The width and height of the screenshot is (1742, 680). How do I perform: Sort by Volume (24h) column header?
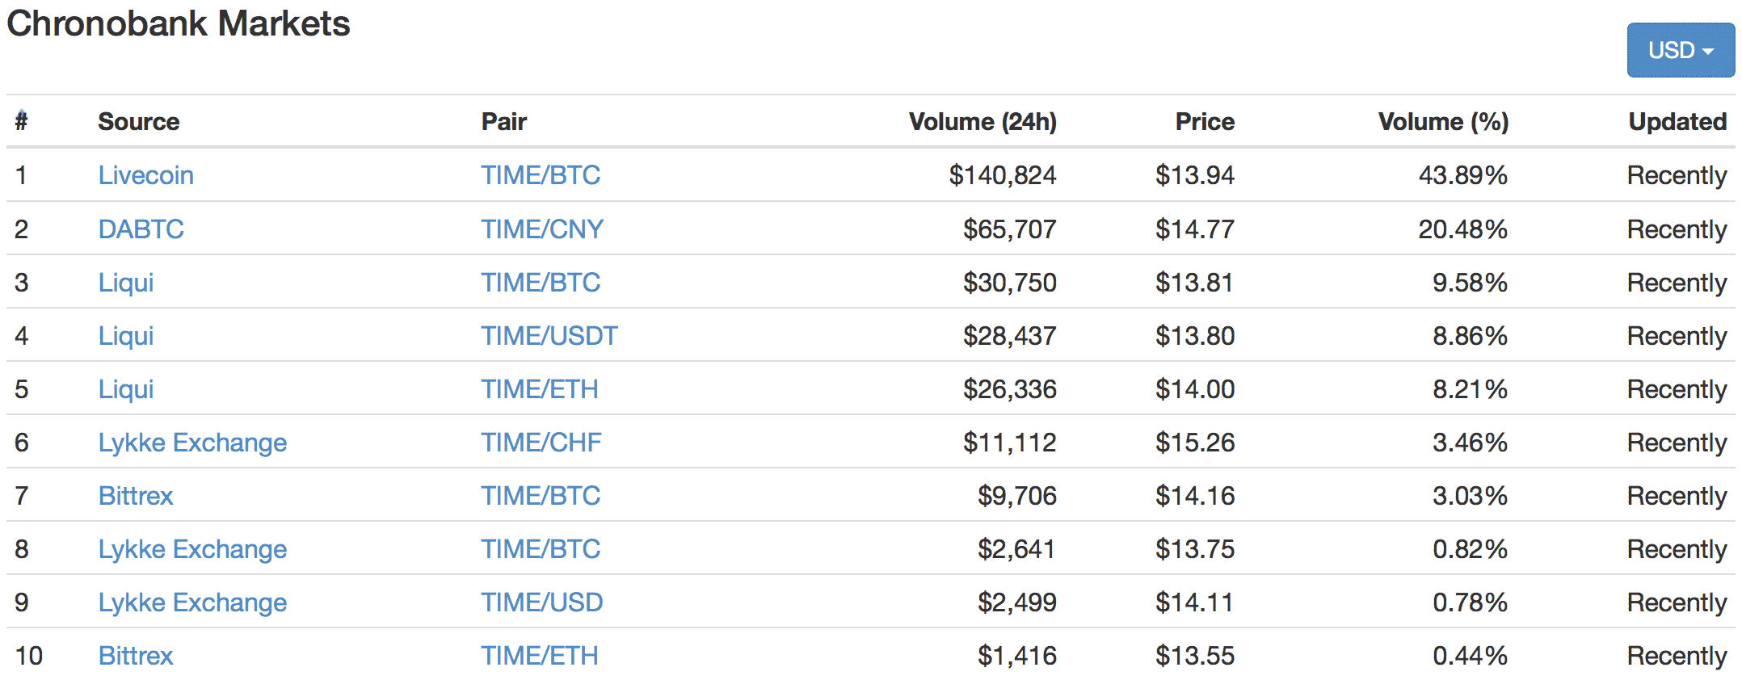click(983, 122)
